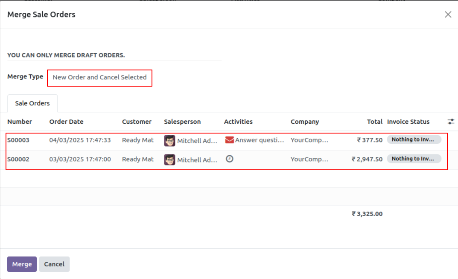Select the order row S00003
The height and width of the screenshot is (279, 458).
(x=19, y=140)
